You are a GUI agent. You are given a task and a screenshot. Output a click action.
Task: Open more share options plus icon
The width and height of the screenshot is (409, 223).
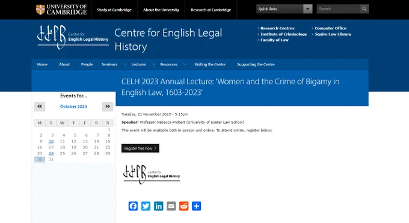point(197,206)
